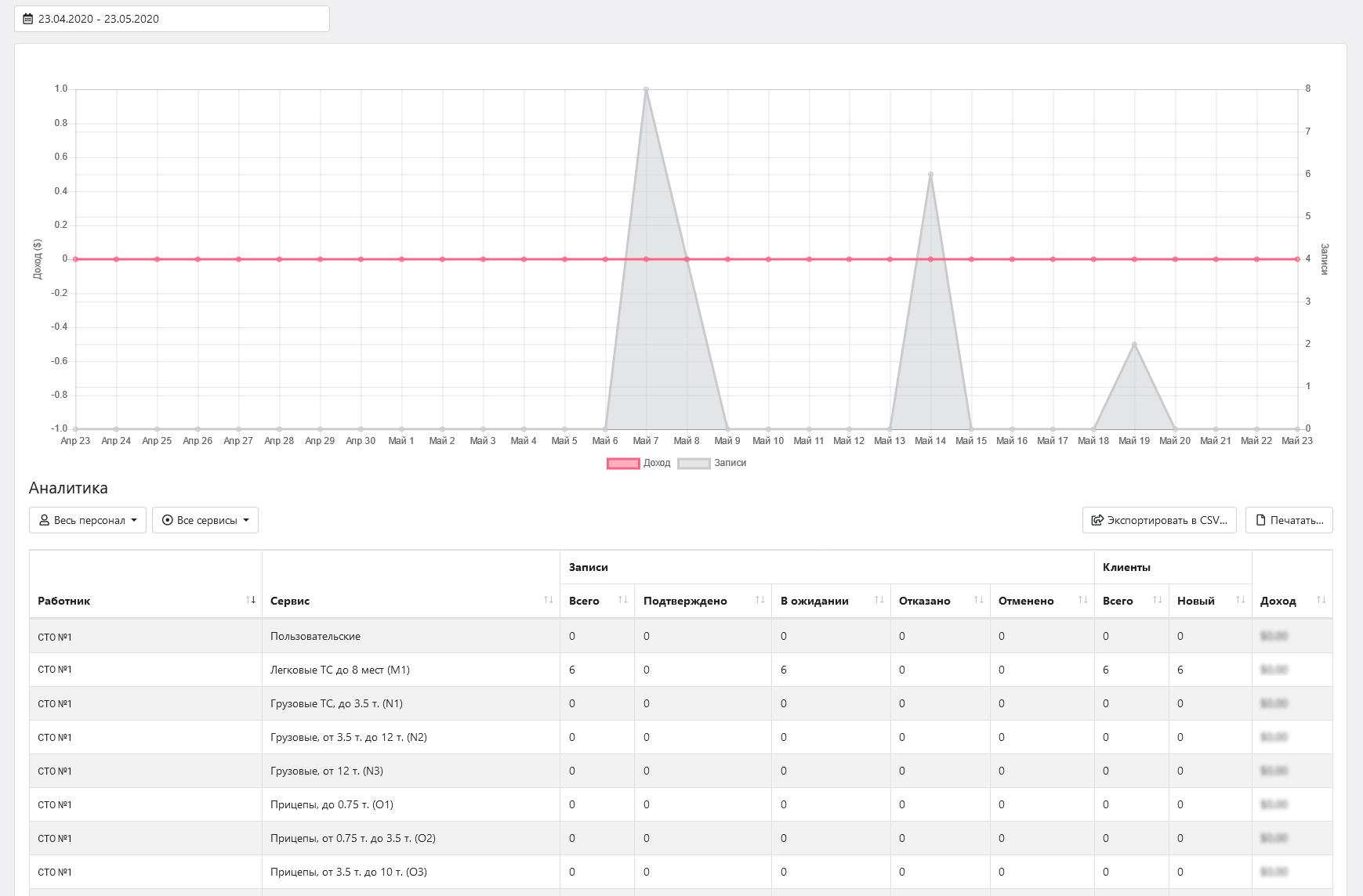This screenshot has height=896, width=1363.
Task: Click Прицепы, от 3.5 т. до 10 т. (O3) cell
Action: click(x=411, y=872)
